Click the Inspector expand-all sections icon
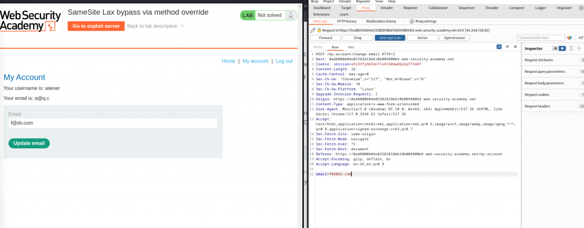 point(571,48)
